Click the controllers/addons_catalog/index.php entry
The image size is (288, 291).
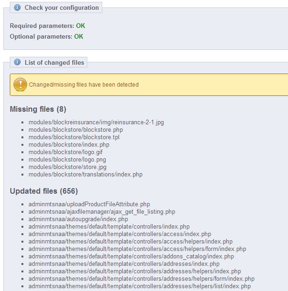point(131,257)
